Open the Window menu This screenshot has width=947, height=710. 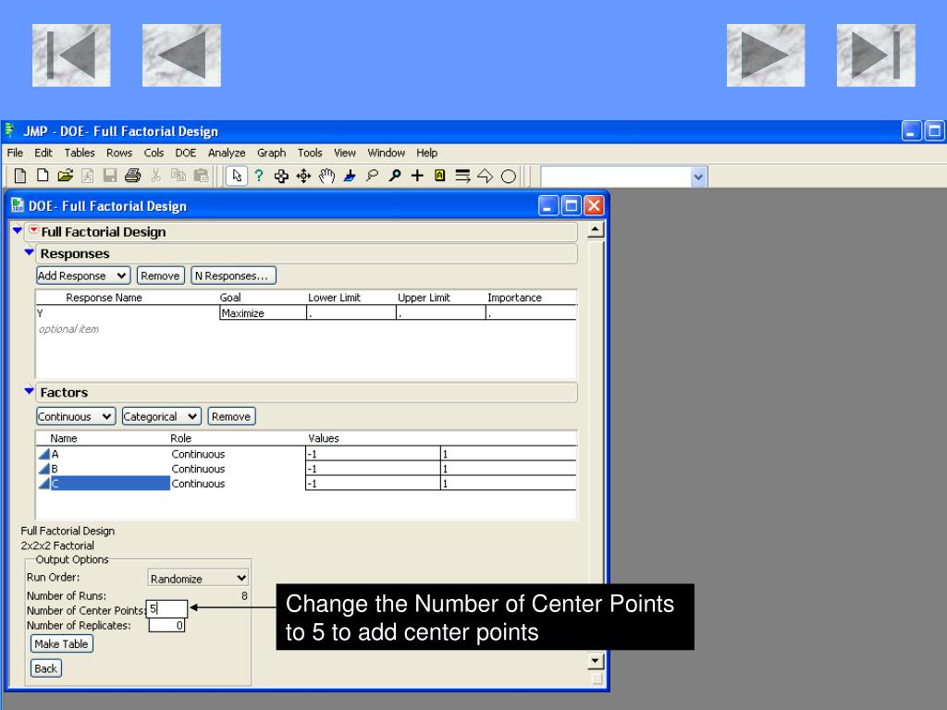click(x=386, y=153)
